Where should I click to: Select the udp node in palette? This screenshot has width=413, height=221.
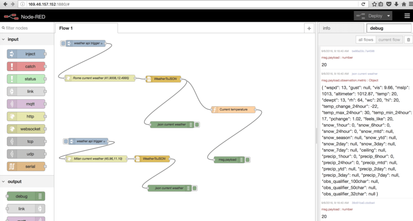26,154
